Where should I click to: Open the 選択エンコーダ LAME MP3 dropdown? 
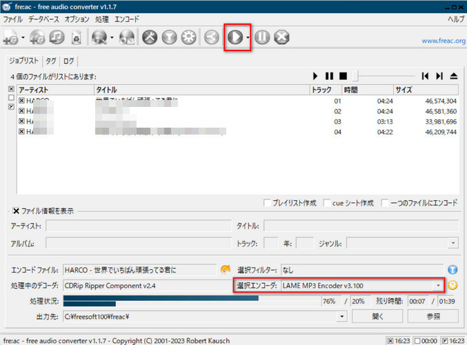click(438, 286)
